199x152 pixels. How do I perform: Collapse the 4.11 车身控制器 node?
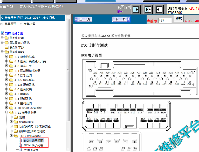click(6, 112)
